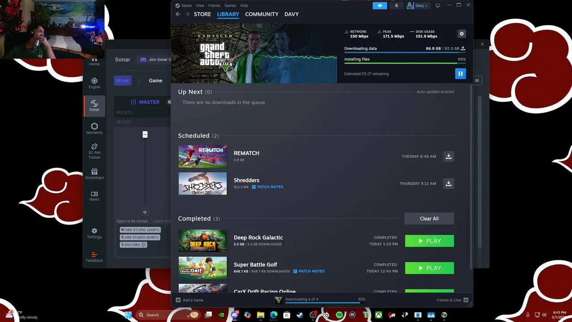Viewport: 572px width, 322px height.
Task: Open Shredders PATCH NOTES link
Action: coord(267,187)
